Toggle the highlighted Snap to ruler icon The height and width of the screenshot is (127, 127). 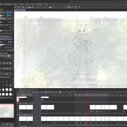[69, 7]
